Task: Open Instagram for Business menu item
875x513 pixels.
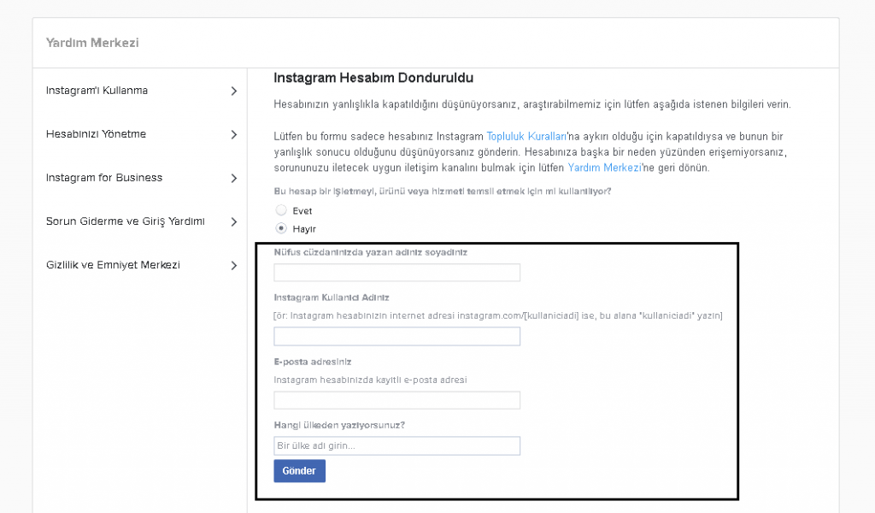Action: (x=104, y=178)
